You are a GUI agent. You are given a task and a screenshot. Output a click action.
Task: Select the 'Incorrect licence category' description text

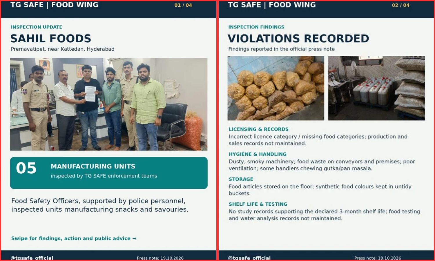coord(318,140)
